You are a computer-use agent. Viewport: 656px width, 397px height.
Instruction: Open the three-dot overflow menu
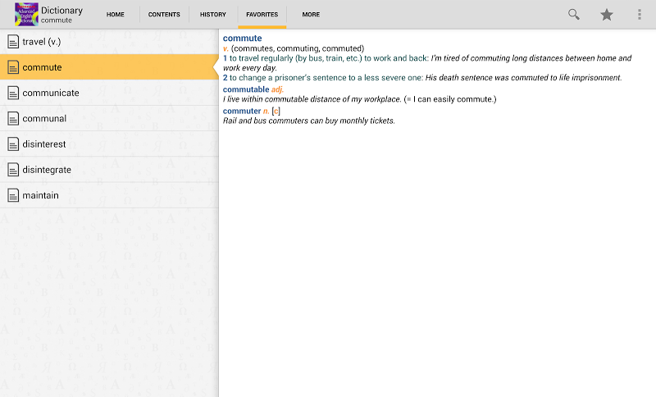[640, 14]
